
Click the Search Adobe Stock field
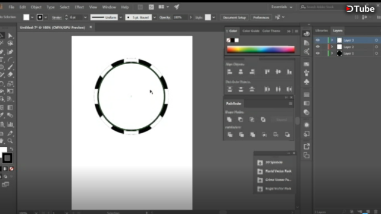click(322, 7)
